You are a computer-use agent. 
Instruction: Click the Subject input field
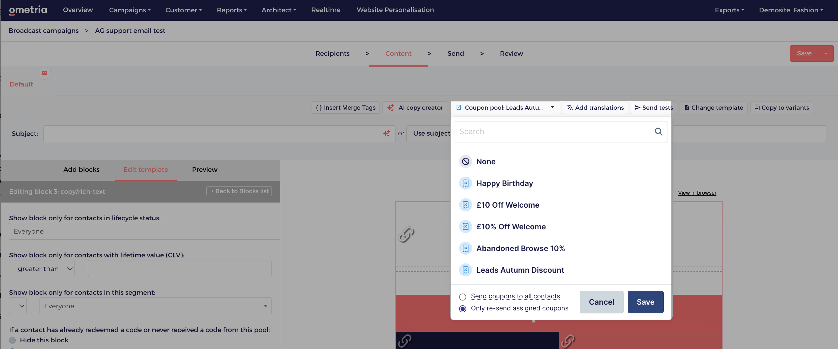pos(219,134)
